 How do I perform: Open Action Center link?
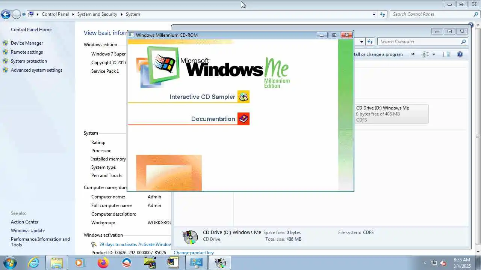25,222
